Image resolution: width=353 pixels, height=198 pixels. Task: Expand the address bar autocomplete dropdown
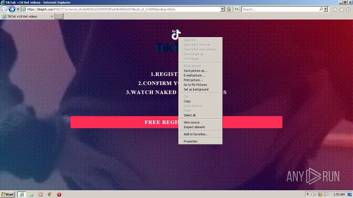[223, 9]
